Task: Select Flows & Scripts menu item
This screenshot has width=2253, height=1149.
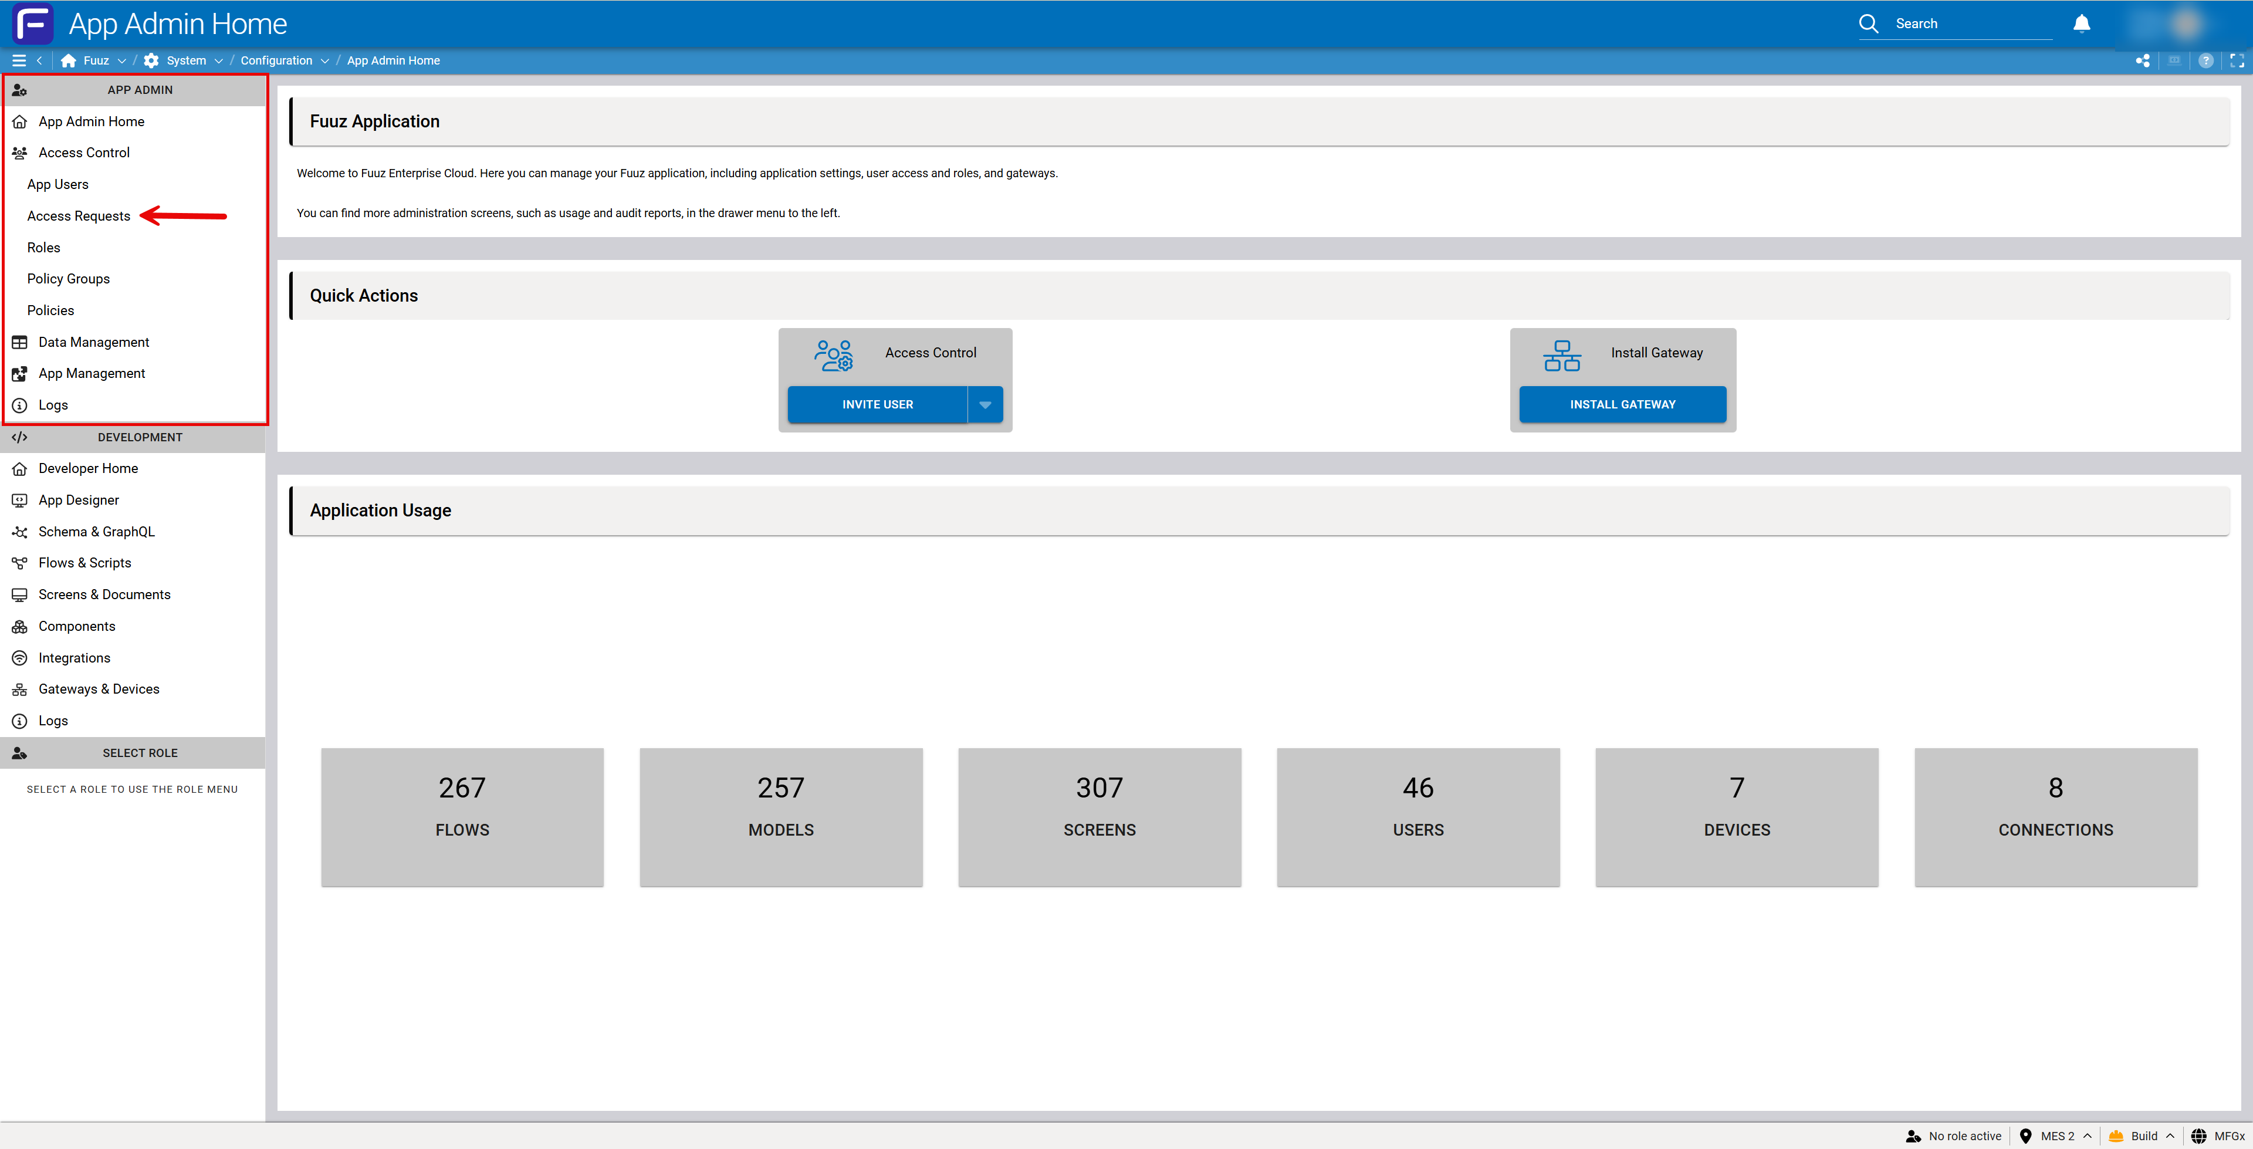Action: click(x=85, y=563)
